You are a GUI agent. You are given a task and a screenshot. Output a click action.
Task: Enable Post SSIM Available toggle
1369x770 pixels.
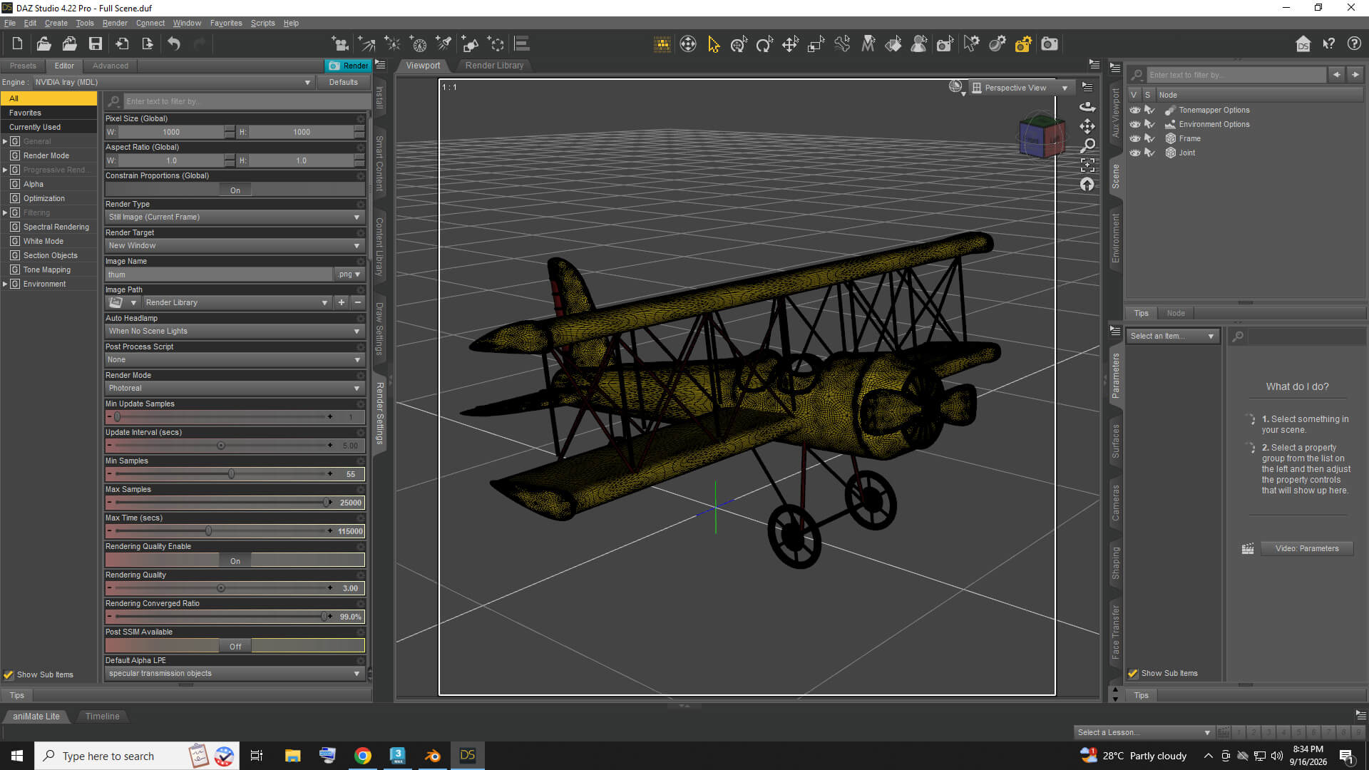(x=235, y=646)
